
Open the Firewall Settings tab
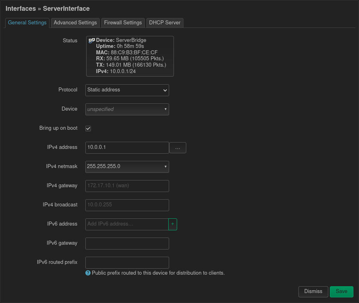pyautogui.click(x=123, y=23)
